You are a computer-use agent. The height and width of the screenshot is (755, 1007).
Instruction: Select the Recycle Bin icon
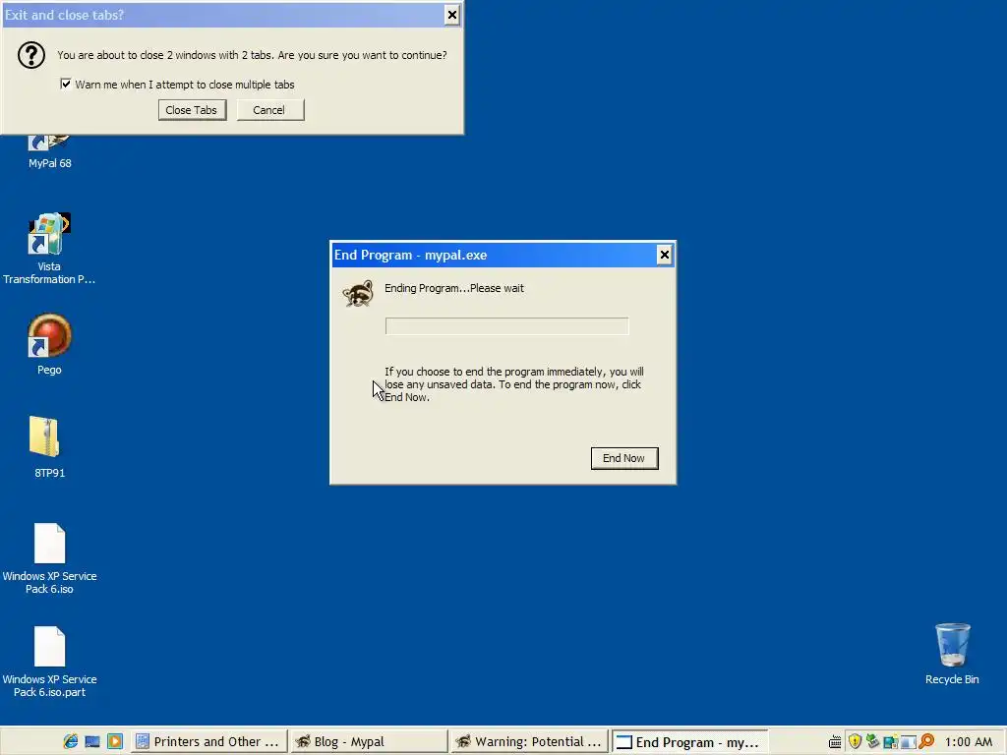pos(952,654)
